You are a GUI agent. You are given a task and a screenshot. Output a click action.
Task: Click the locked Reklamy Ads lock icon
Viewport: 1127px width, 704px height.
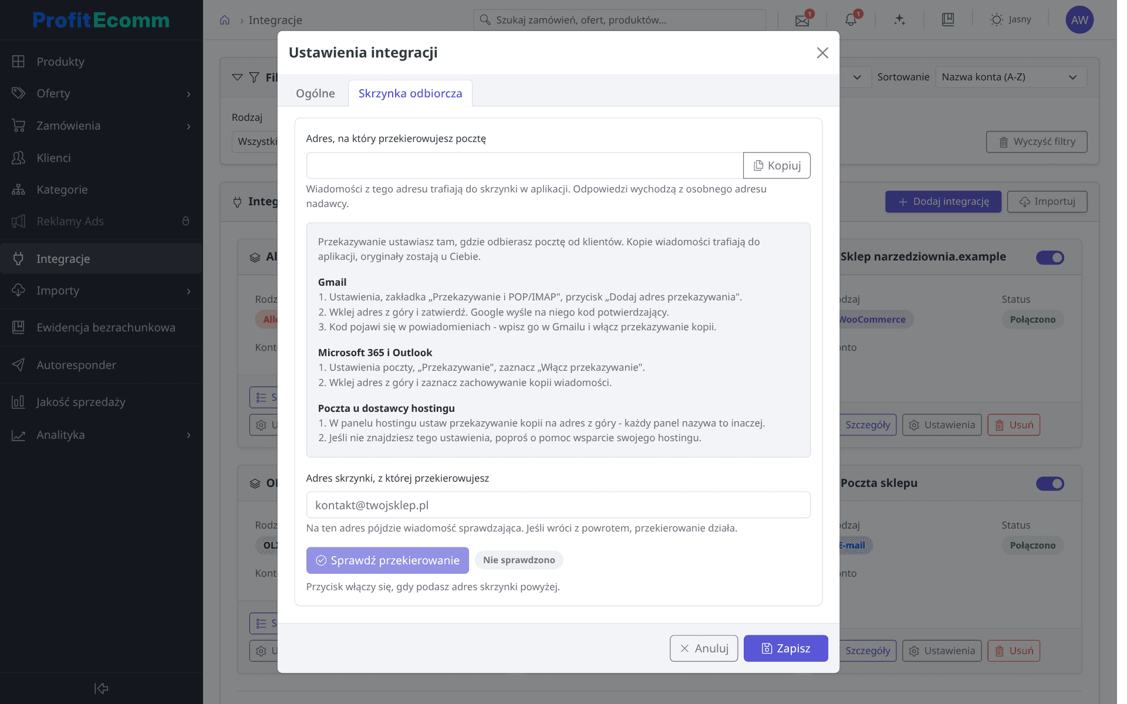(185, 221)
